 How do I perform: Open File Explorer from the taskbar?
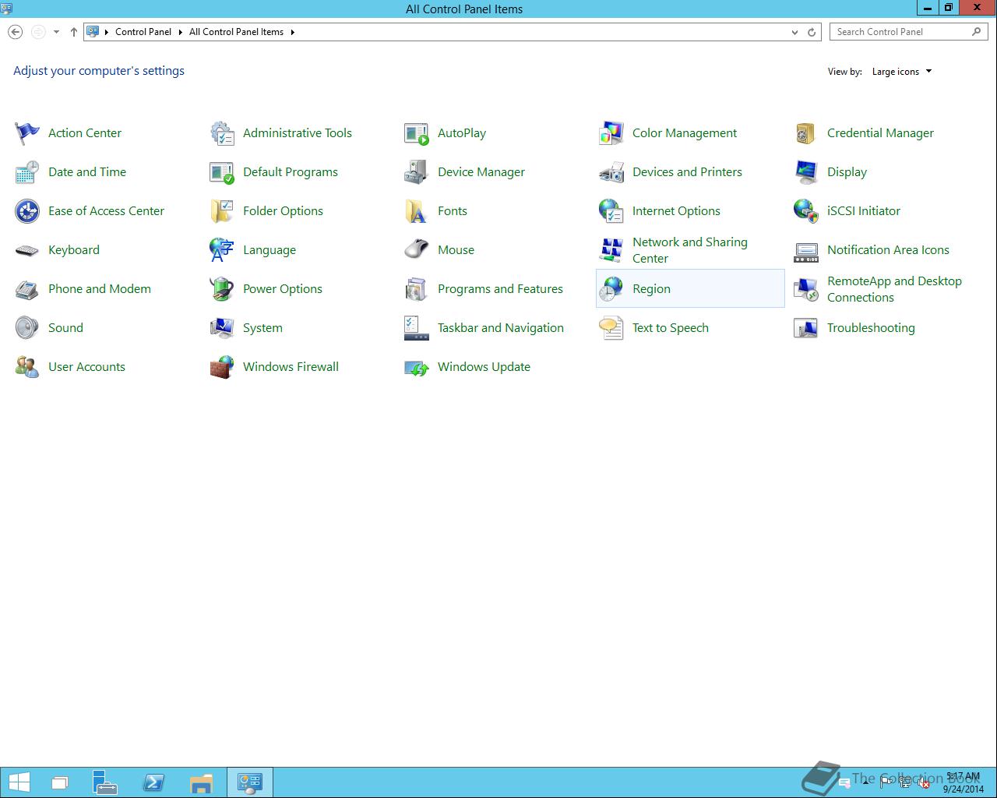201,782
